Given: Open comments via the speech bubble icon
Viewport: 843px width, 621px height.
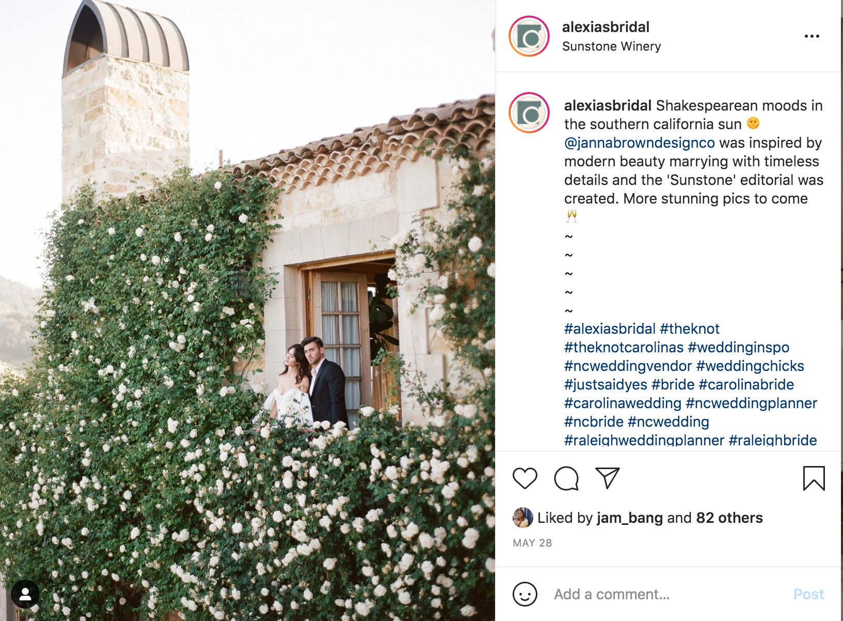Looking at the screenshot, I should tap(566, 478).
